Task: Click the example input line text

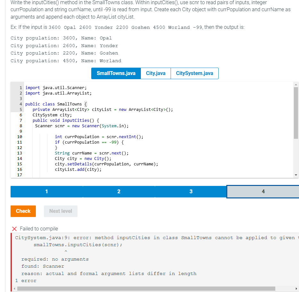Action: tap(127, 27)
